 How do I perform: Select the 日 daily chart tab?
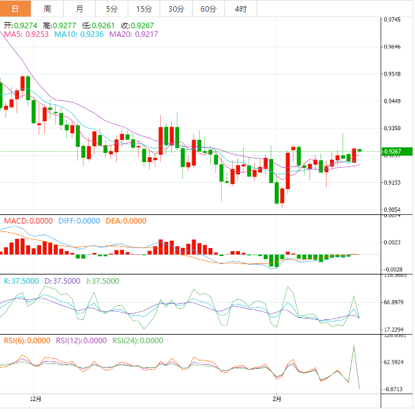click(15, 9)
